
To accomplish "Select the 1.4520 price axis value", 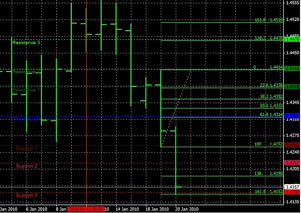I will point(292,19).
